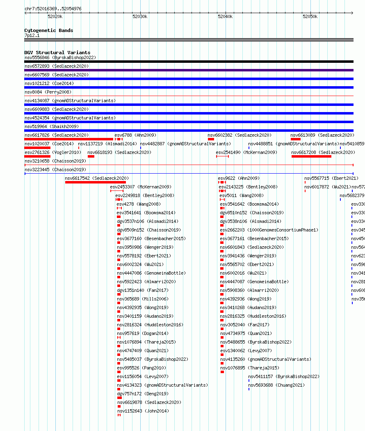Viewport: 365px width, 431px height.
Task: Open nsv3210658 (Chaisson2019) entry
Action: [55, 161]
